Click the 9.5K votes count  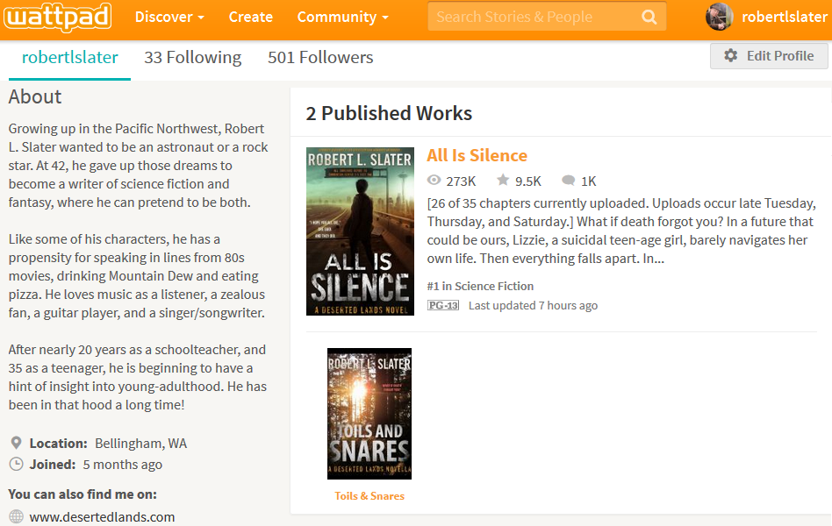[x=528, y=181]
